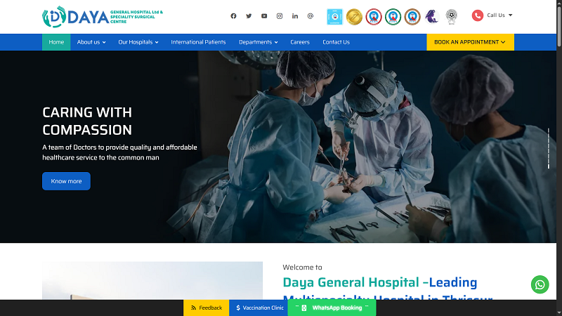The width and height of the screenshot is (562, 316).
Task: Click the Daya hospital logo
Action: coord(103,16)
